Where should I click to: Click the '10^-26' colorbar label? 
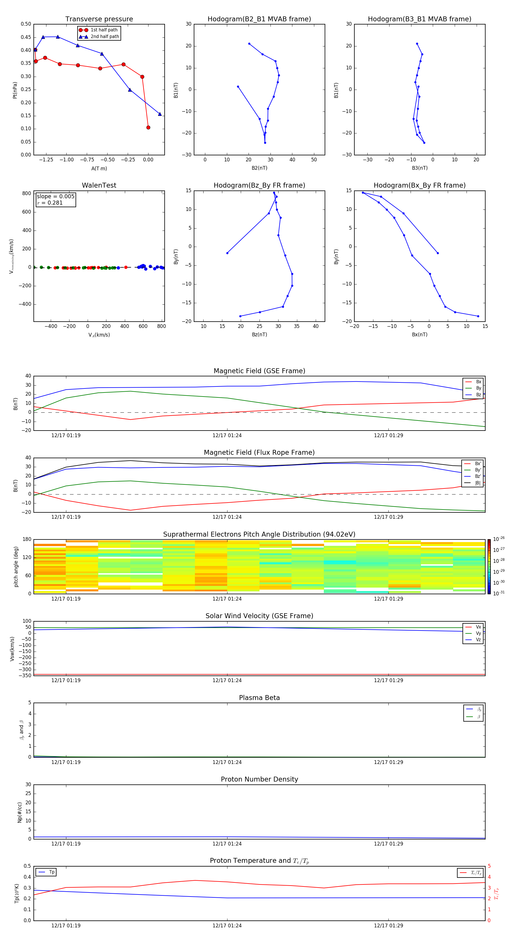point(499,539)
